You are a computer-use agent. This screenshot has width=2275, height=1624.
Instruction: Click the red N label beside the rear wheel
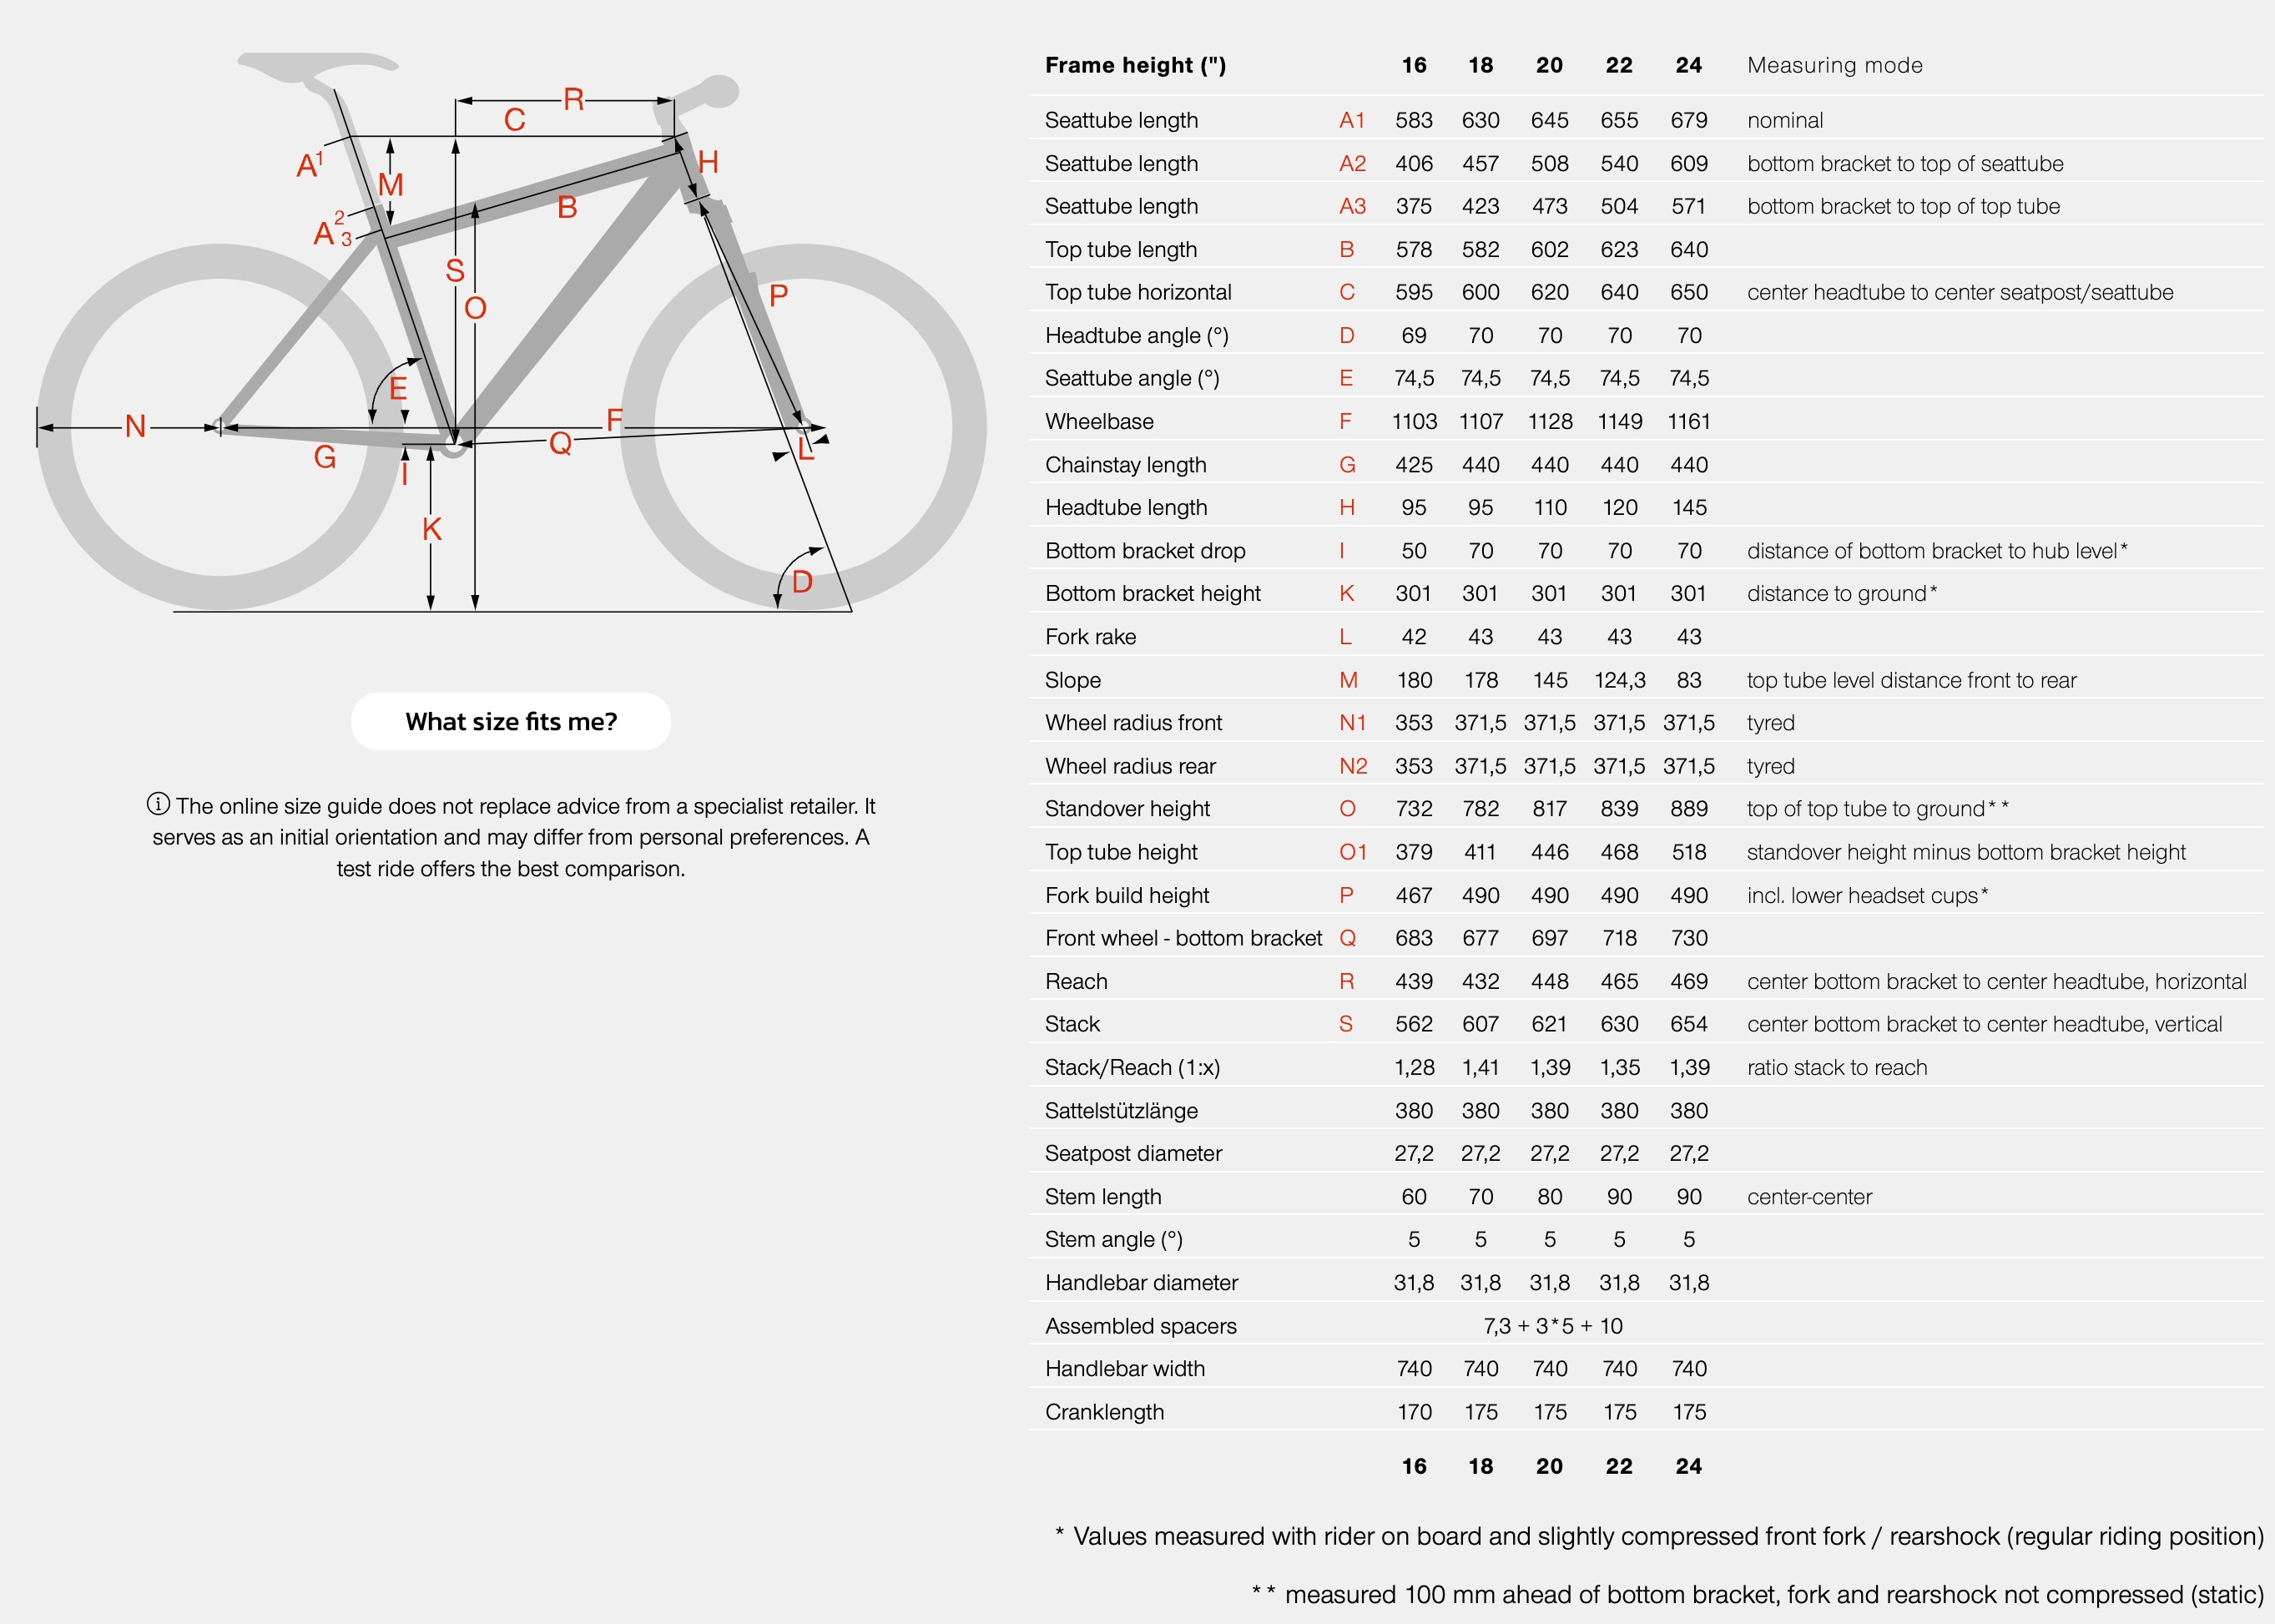135,426
